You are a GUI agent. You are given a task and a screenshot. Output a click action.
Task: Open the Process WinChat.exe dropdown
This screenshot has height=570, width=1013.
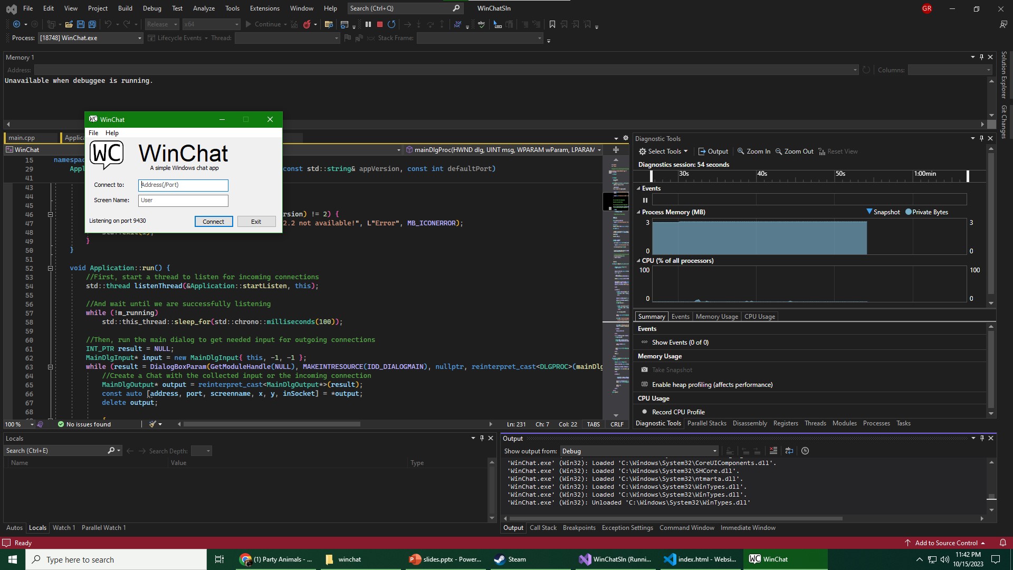(139, 38)
